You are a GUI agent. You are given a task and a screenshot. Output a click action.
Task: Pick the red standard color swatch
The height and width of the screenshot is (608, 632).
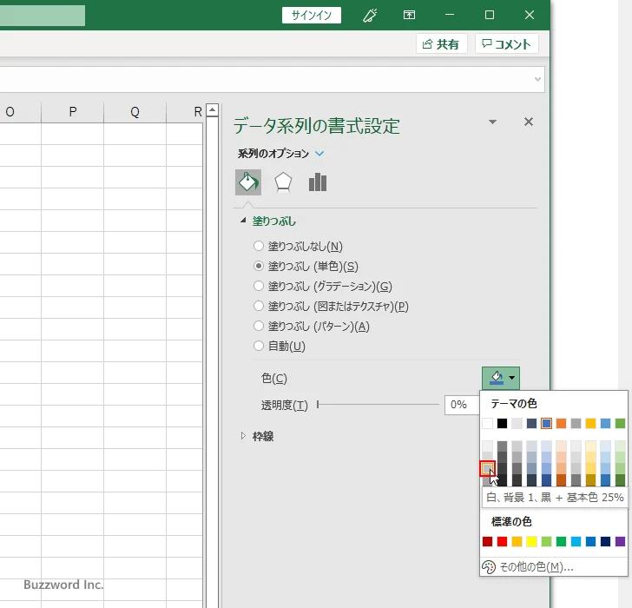point(502,542)
